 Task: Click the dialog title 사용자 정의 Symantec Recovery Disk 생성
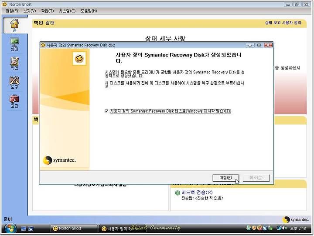point(81,45)
